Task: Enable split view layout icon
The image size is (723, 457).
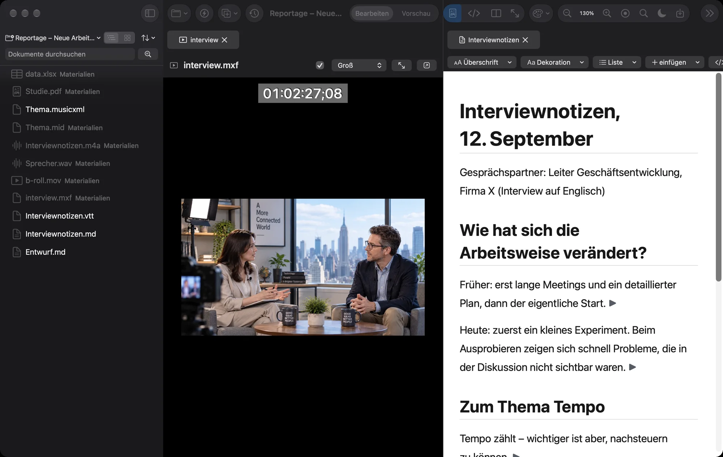Action: pyautogui.click(x=496, y=13)
